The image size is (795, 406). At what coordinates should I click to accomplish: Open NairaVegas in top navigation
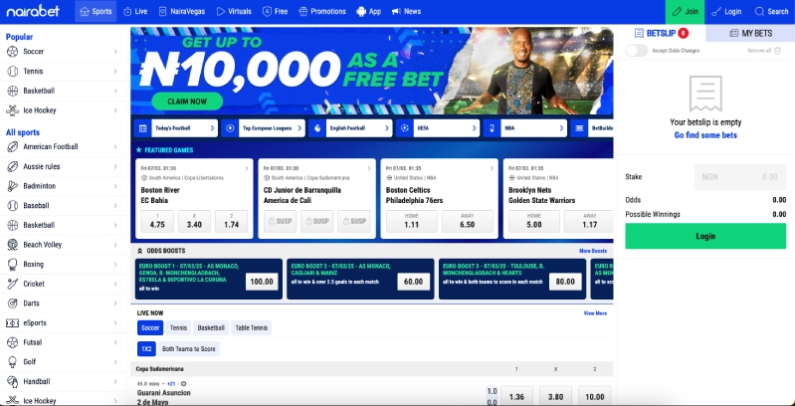[x=183, y=11]
